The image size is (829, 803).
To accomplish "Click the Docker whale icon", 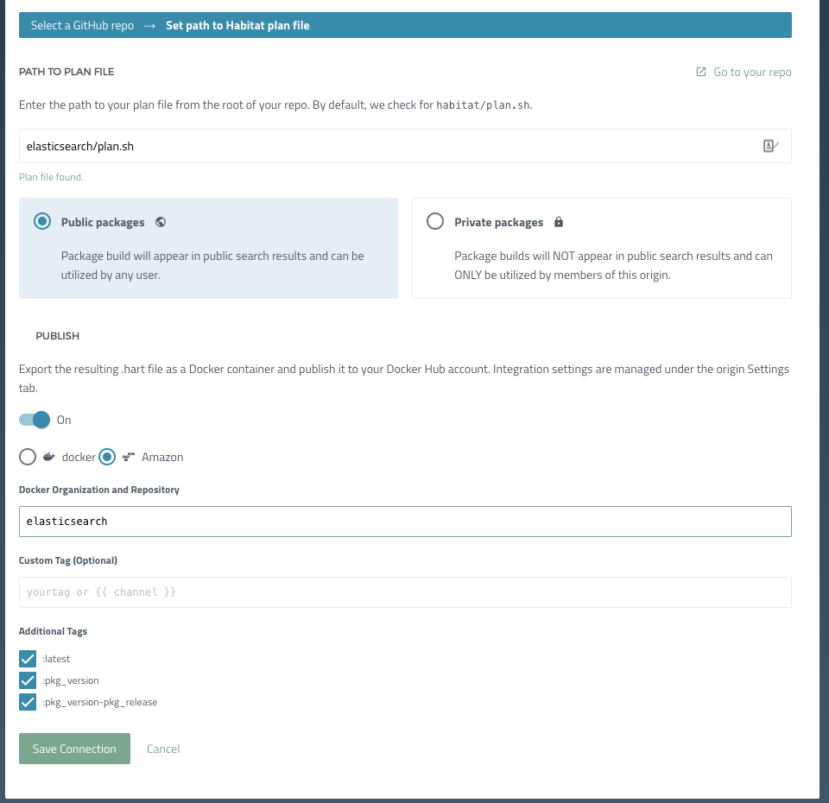I will pyautogui.click(x=48, y=457).
